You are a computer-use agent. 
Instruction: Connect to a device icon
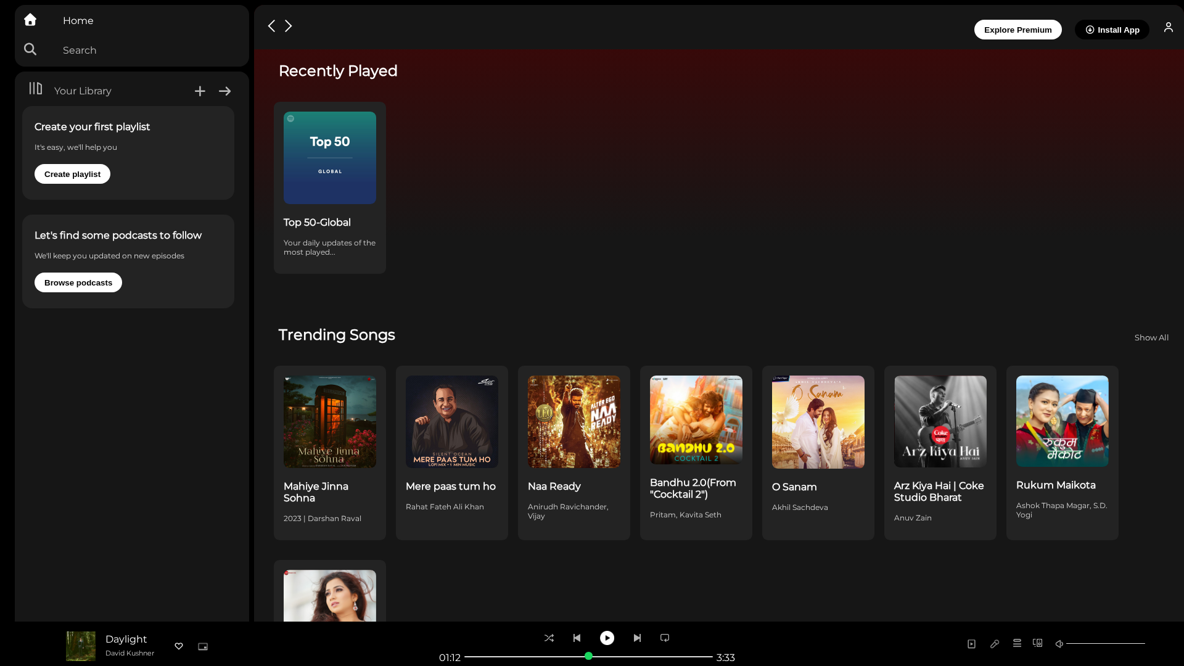pyautogui.click(x=1038, y=643)
